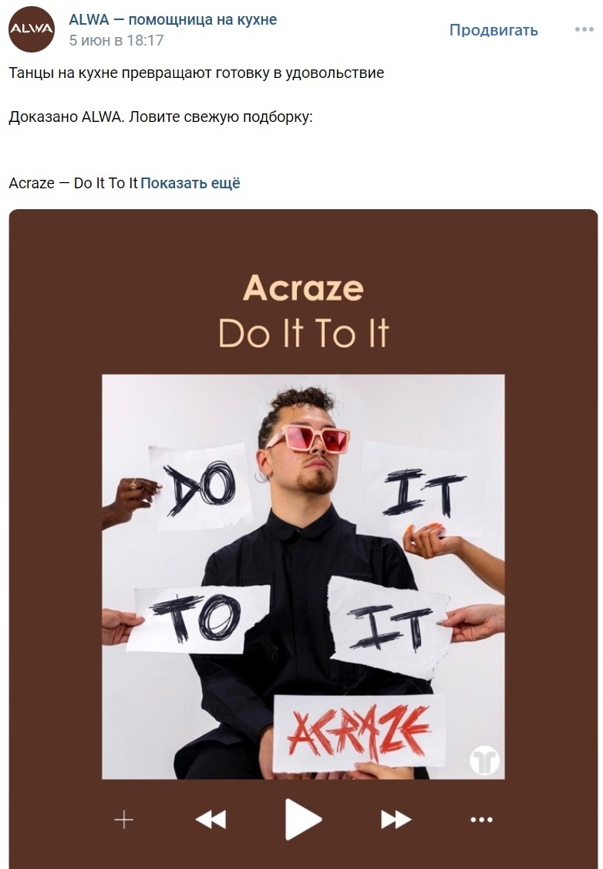Viewport: 603px width, 869px height.
Task: Click the Acraze — Do It To It text line
Action: [73, 184]
